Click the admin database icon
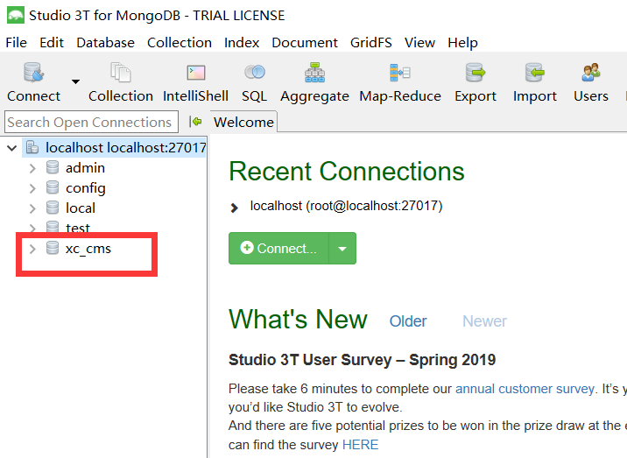The width and height of the screenshot is (627, 458). point(53,167)
